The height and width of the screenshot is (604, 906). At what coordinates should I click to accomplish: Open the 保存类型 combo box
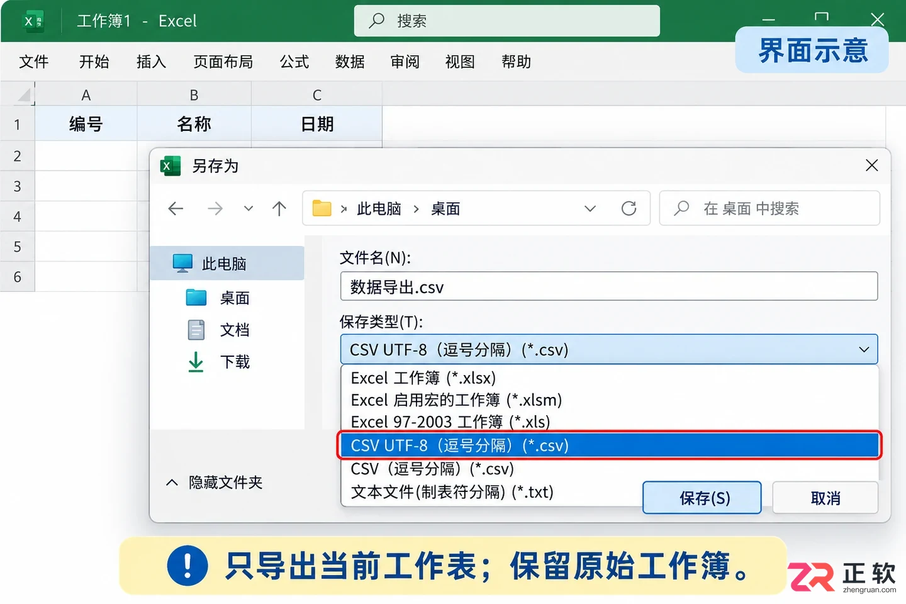tap(609, 349)
